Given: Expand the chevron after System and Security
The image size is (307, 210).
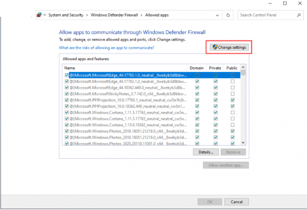Looking at the screenshot, I should pos(87,15).
